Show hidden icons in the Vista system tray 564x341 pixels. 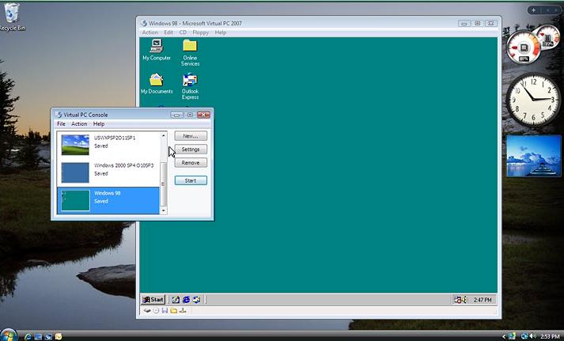point(504,337)
